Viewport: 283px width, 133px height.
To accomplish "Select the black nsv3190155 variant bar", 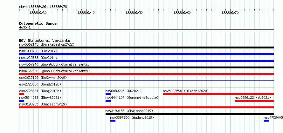I will (190, 114).
